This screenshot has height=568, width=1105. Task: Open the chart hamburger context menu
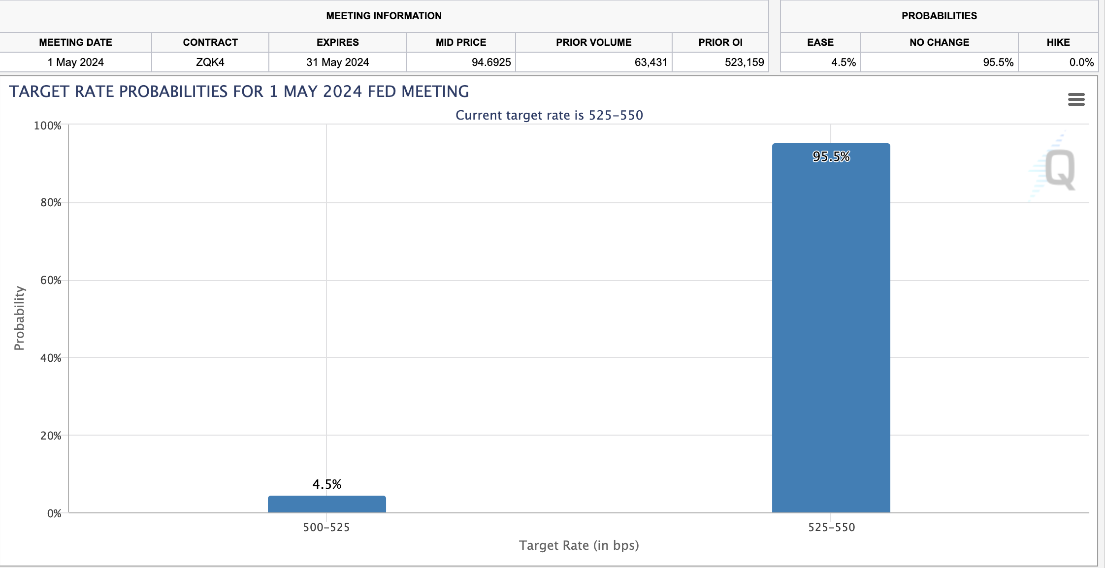pos(1076,99)
